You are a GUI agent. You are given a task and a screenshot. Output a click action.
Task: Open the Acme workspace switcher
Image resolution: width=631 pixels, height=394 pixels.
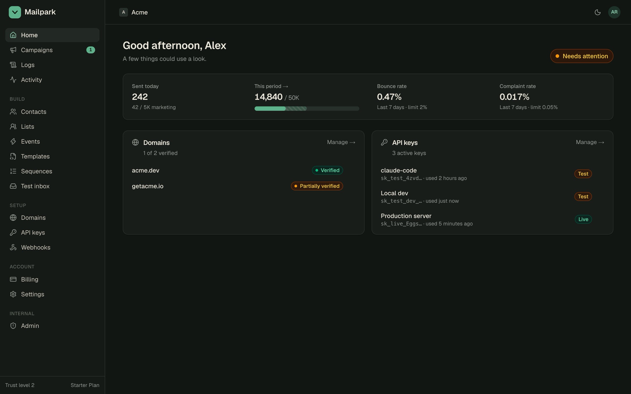[134, 12]
